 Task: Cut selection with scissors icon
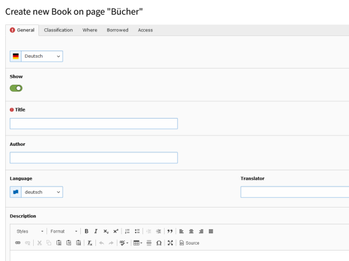click(40, 243)
